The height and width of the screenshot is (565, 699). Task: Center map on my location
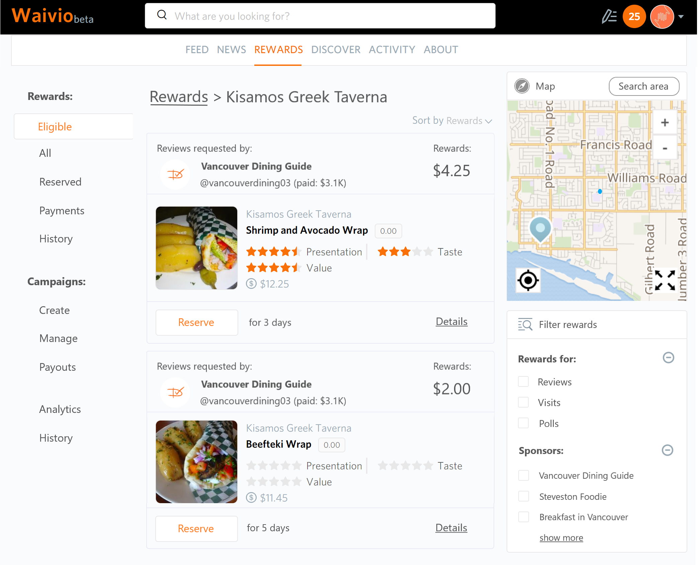pos(528,280)
